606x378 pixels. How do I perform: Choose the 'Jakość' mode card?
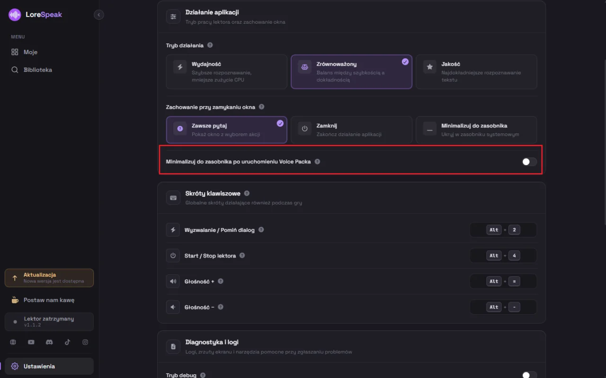click(476, 72)
